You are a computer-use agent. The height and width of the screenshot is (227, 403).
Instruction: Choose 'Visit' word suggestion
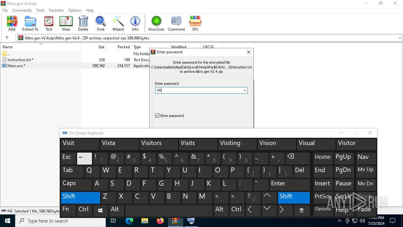coord(80,144)
